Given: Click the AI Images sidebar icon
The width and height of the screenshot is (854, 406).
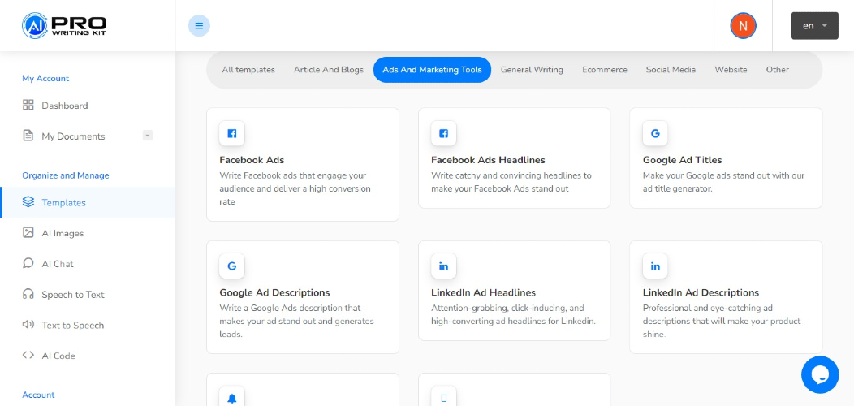Looking at the screenshot, I should point(28,233).
